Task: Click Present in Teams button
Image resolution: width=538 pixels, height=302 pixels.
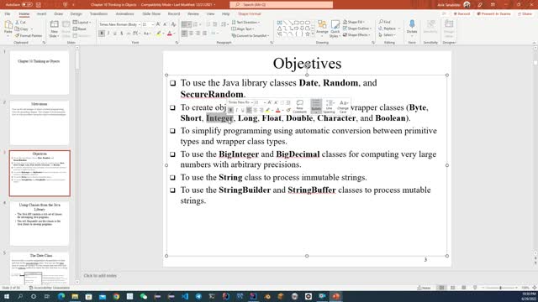Action: click(493, 14)
